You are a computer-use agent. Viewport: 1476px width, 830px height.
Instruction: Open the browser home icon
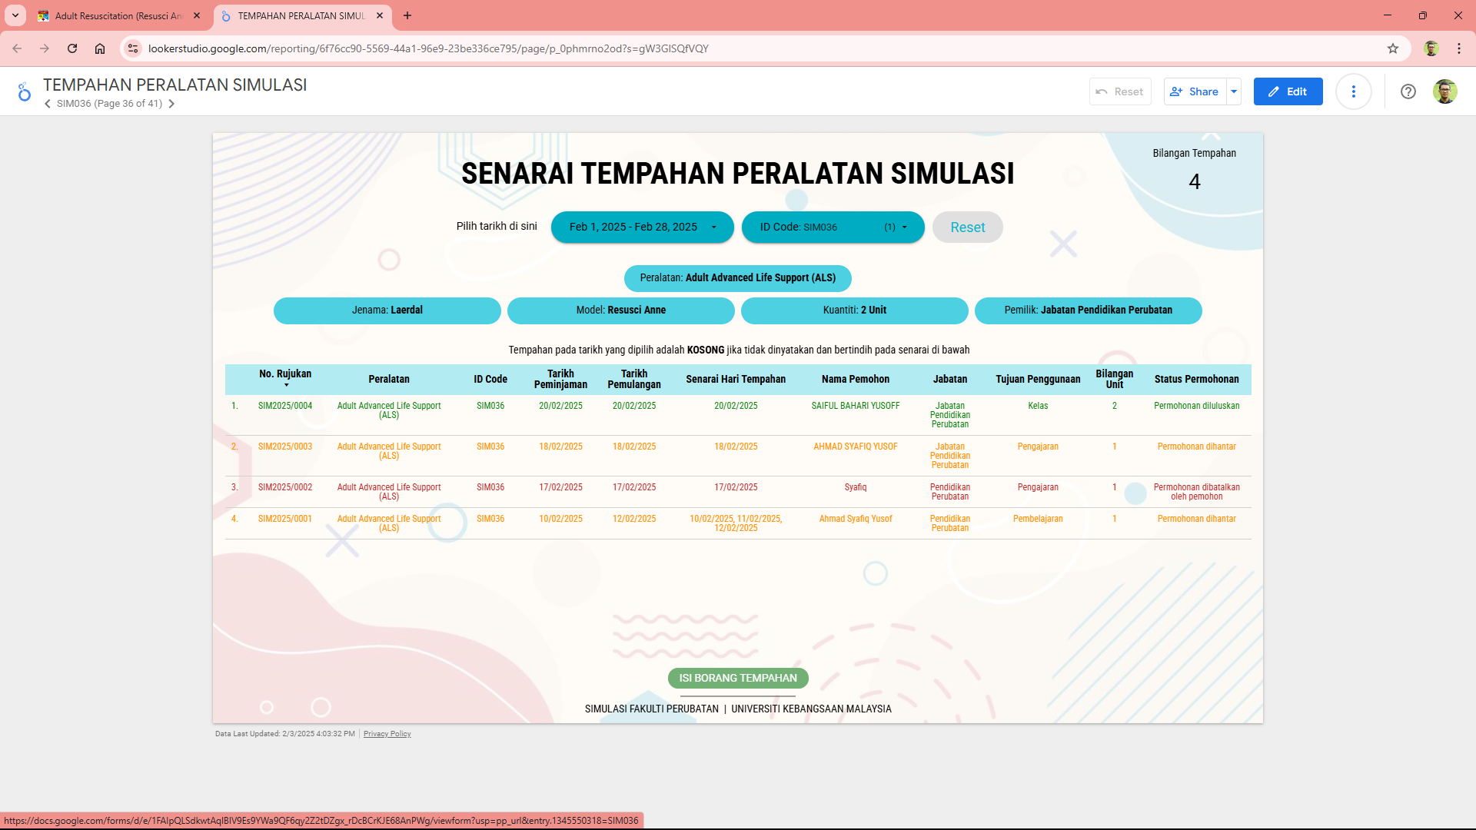pos(100,48)
